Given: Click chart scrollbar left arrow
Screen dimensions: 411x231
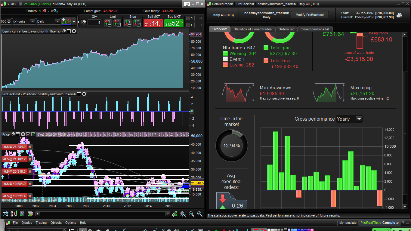Looking at the screenshot, I should pyautogui.click(x=38, y=214).
